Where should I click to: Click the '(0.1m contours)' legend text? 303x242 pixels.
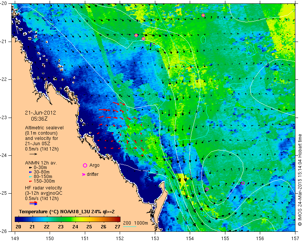[41, 133]
